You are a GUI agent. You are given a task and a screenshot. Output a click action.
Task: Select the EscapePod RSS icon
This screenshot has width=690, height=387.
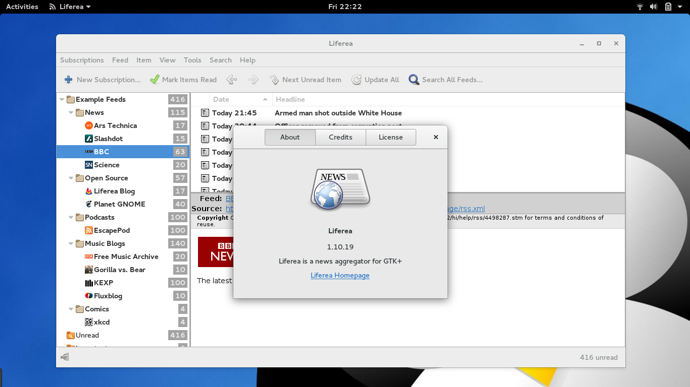[89, 230]
